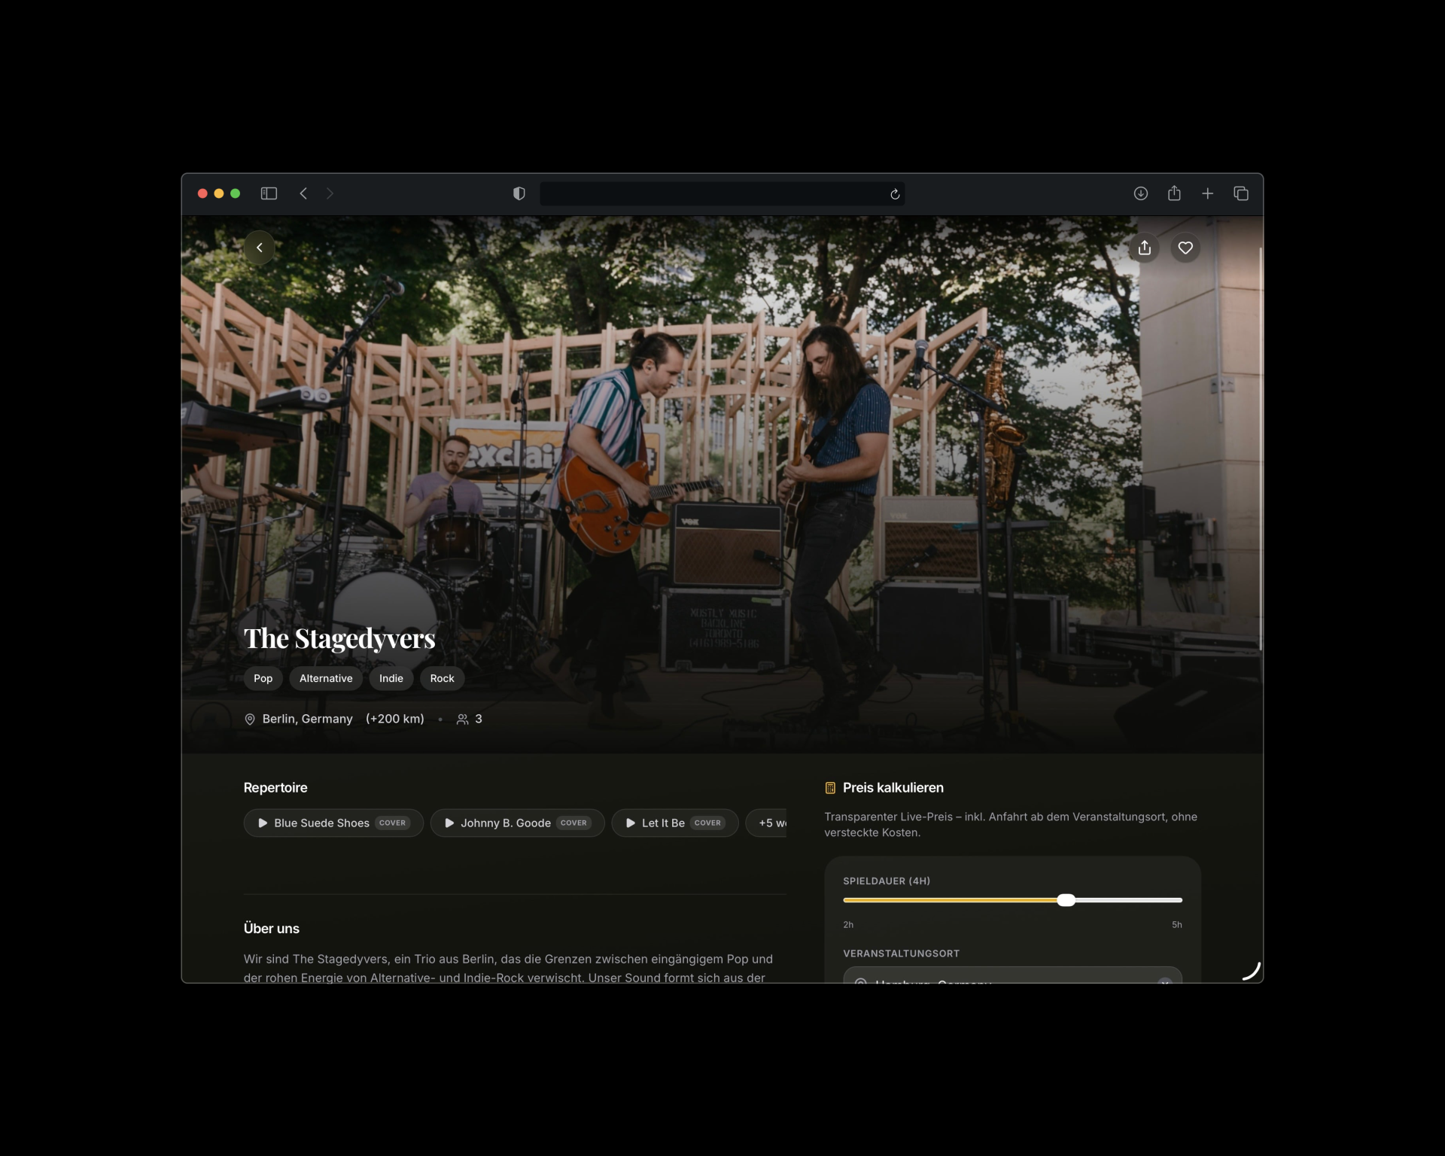Reload the page
Screen dimensions: 1445x1156
coord(895,194)
